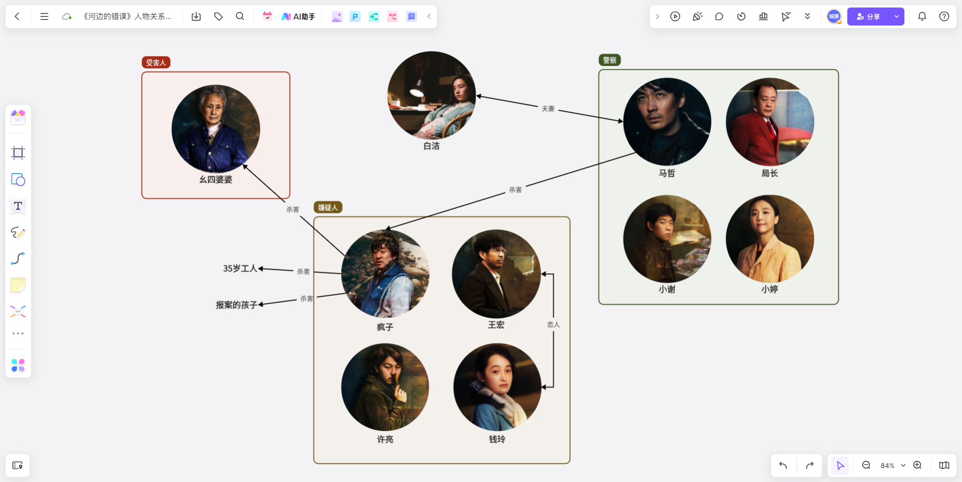
Task: Open the AI助手 assistant
Action: 298,17
